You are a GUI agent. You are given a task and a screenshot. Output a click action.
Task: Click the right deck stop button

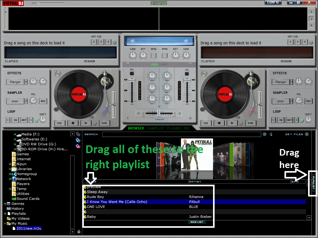coord(219,123)
